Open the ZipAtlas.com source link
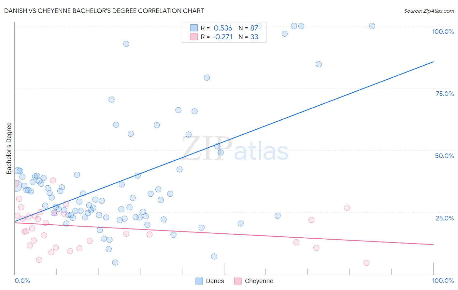Screen dimensions: 458x290 point(429,11)
